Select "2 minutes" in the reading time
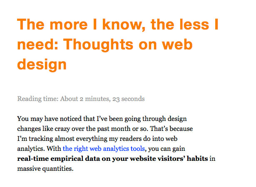Viewport: 256px width, 187px height. coord(94,99)
